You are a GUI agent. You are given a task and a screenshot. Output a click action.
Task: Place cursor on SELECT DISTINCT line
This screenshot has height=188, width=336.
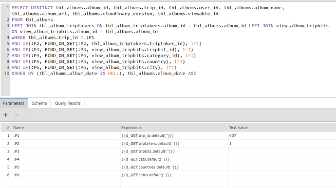click(x=148, y=11)
